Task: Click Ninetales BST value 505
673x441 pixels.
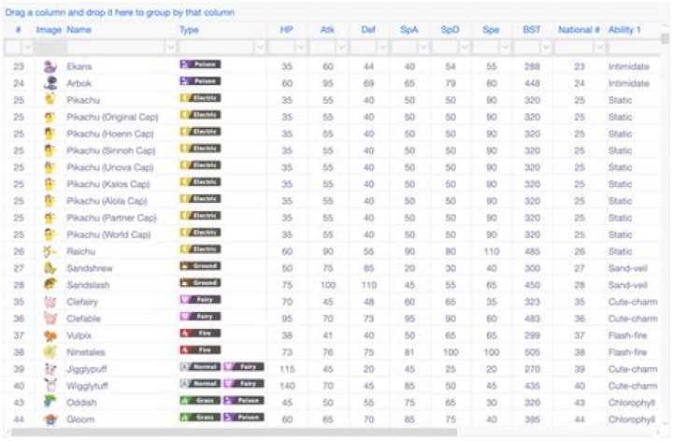Action: coord(532,352)
